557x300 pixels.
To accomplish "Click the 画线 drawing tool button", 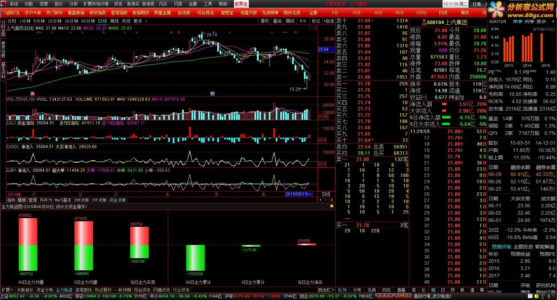I will point(290,21).
